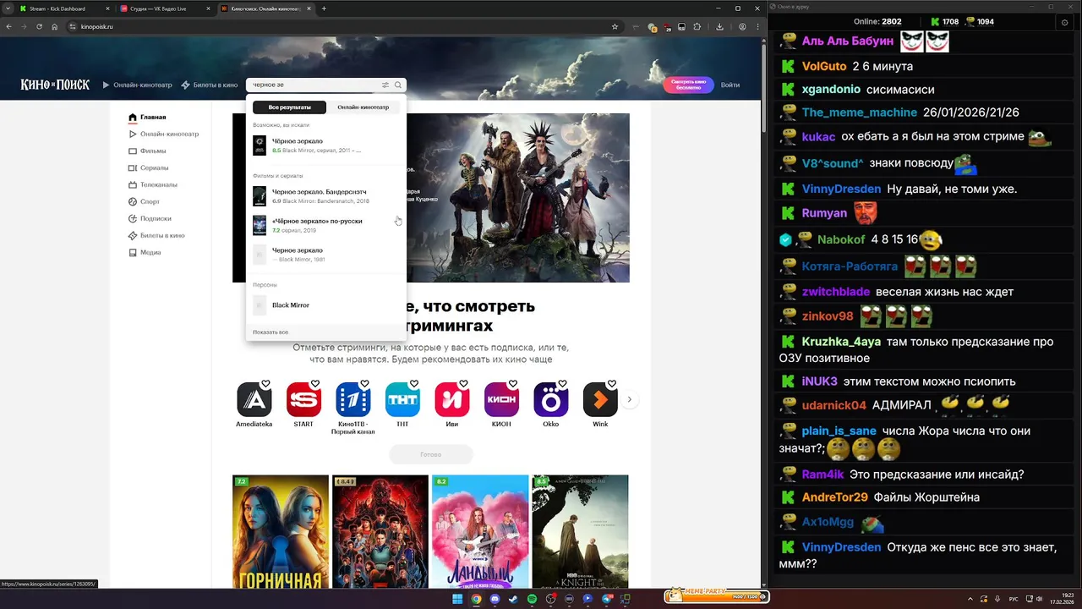Toggle the heart on Иви
This screenshot has width=1082, height=609.
(x=463, y=384)
